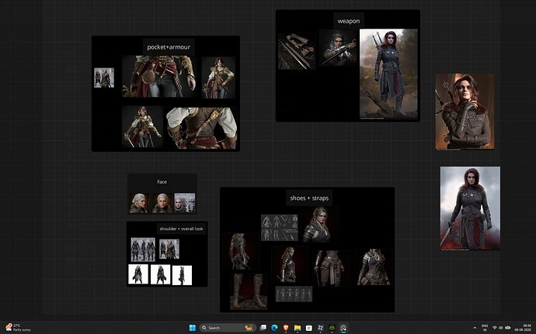
Task: Select the woman holding sword weapon image
Action: [x=338, y=47]
